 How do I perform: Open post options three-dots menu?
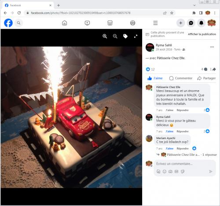pyautogui.click(x=212, y=47)
